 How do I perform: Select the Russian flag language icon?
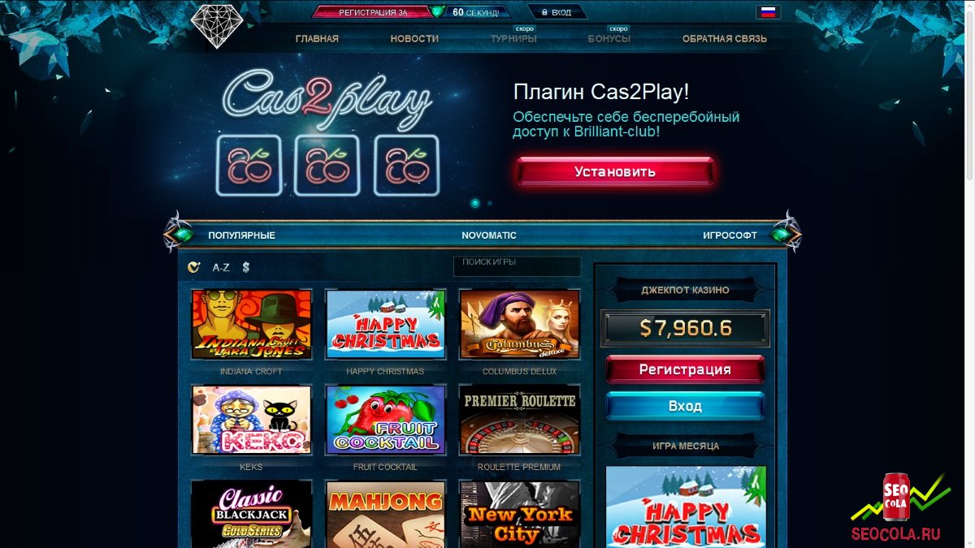point(767,12)
